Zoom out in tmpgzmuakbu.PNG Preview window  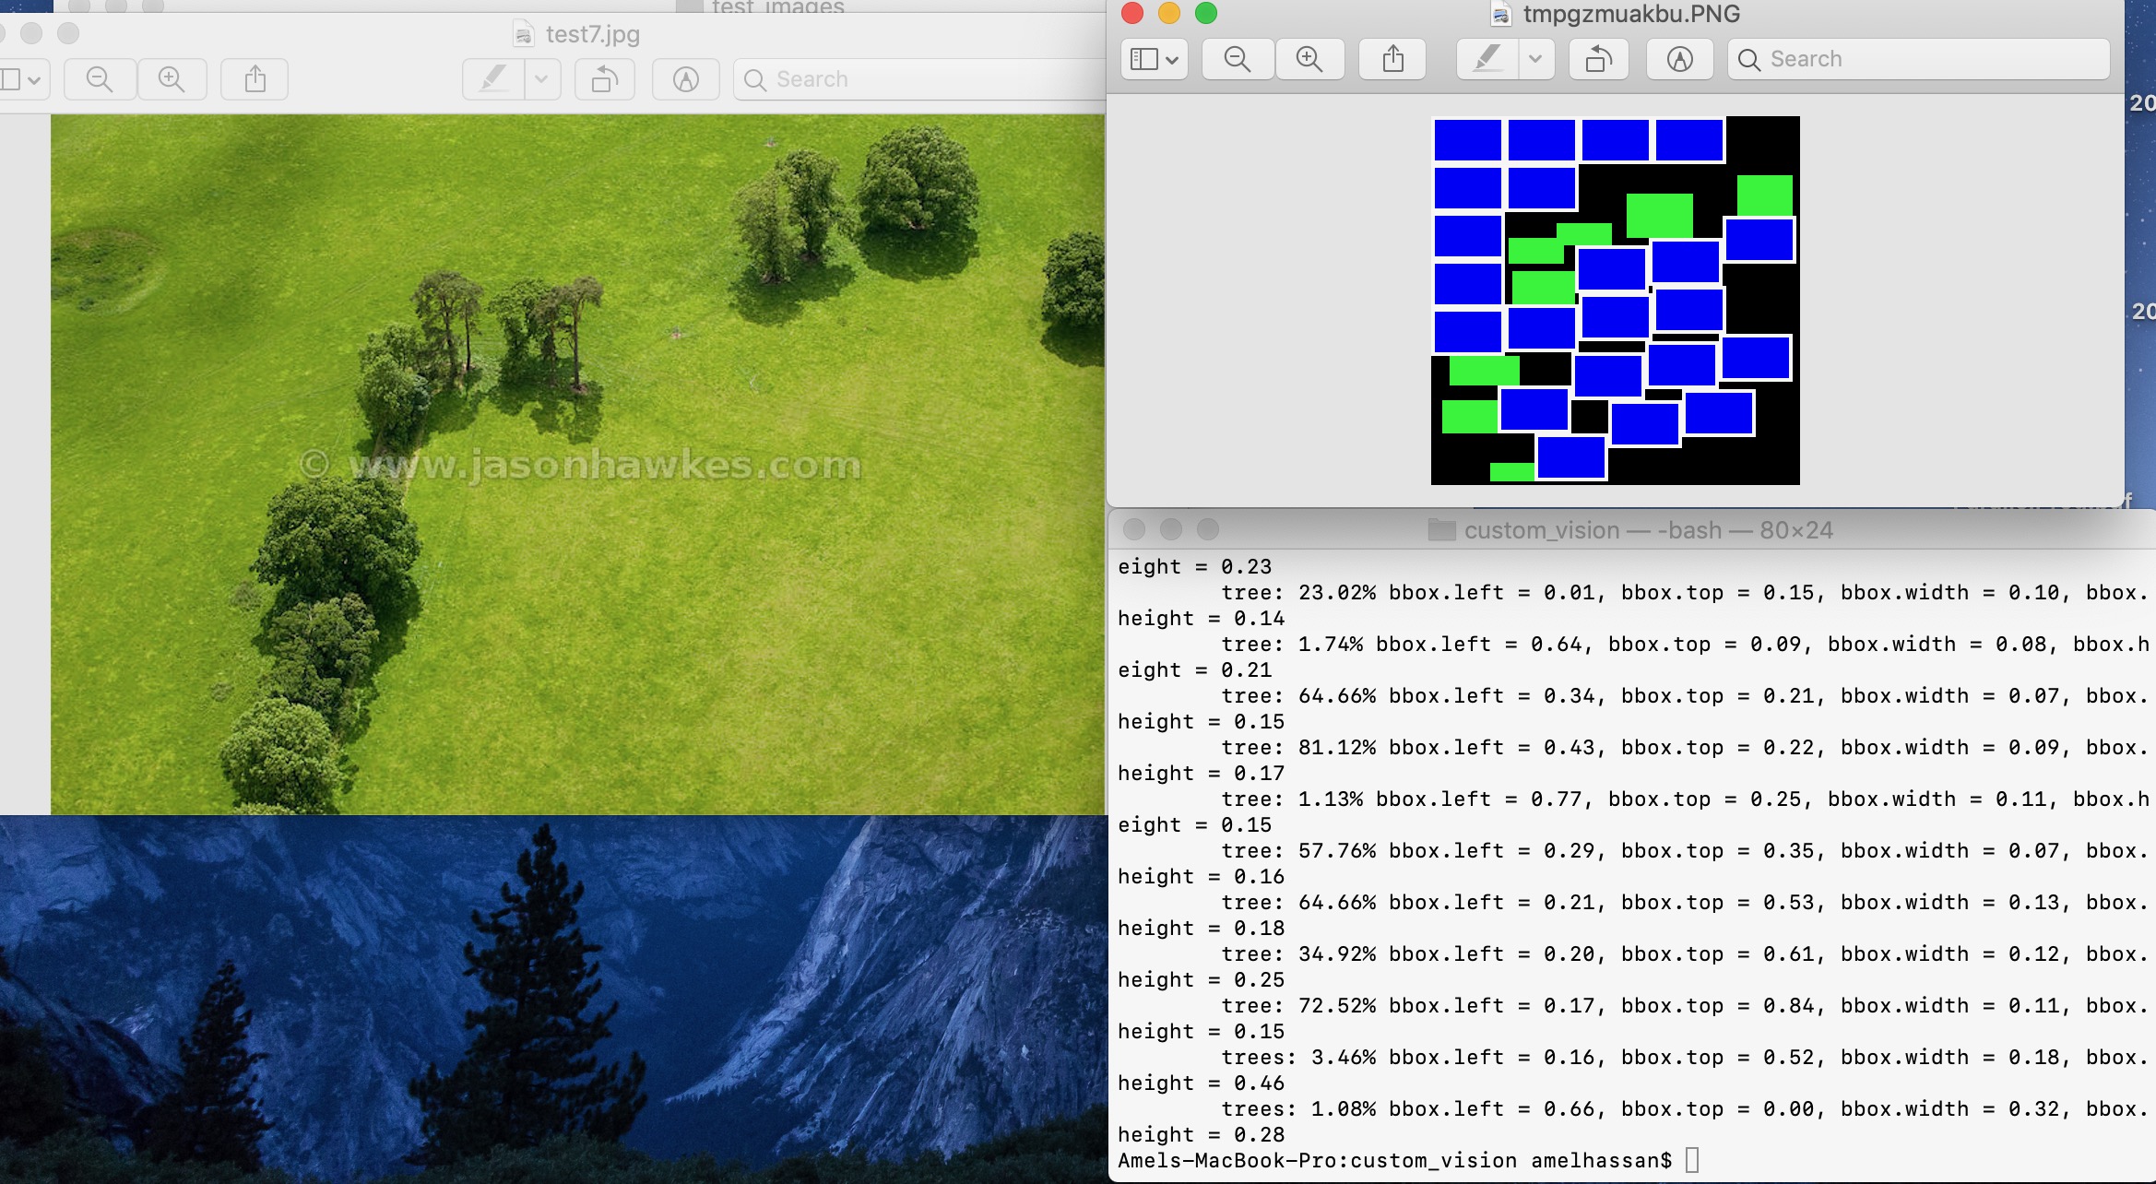(1237, 60)
